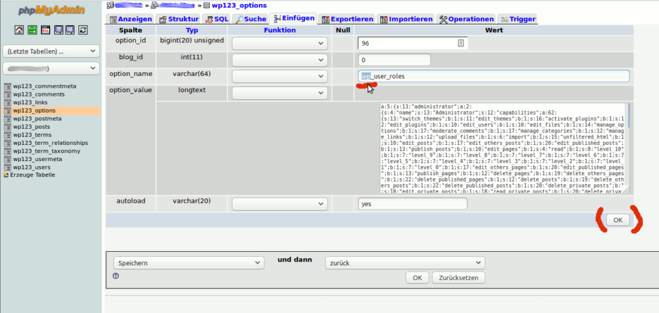Click table icon beside wp123_posts
The width and height of the screenshot is (659, 313).
(x=7, y=127)
